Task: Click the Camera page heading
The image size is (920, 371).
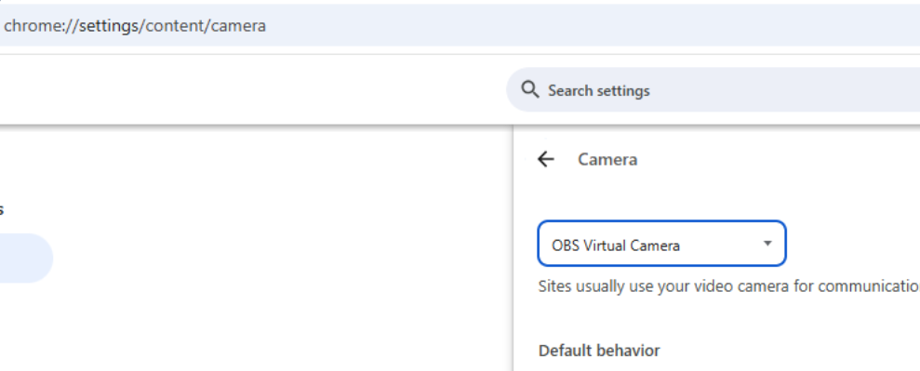Action: click(607, 159)
